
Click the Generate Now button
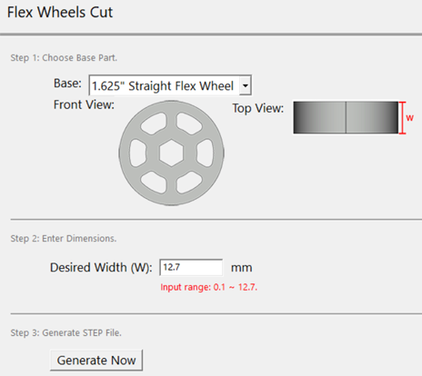(96, 361)
